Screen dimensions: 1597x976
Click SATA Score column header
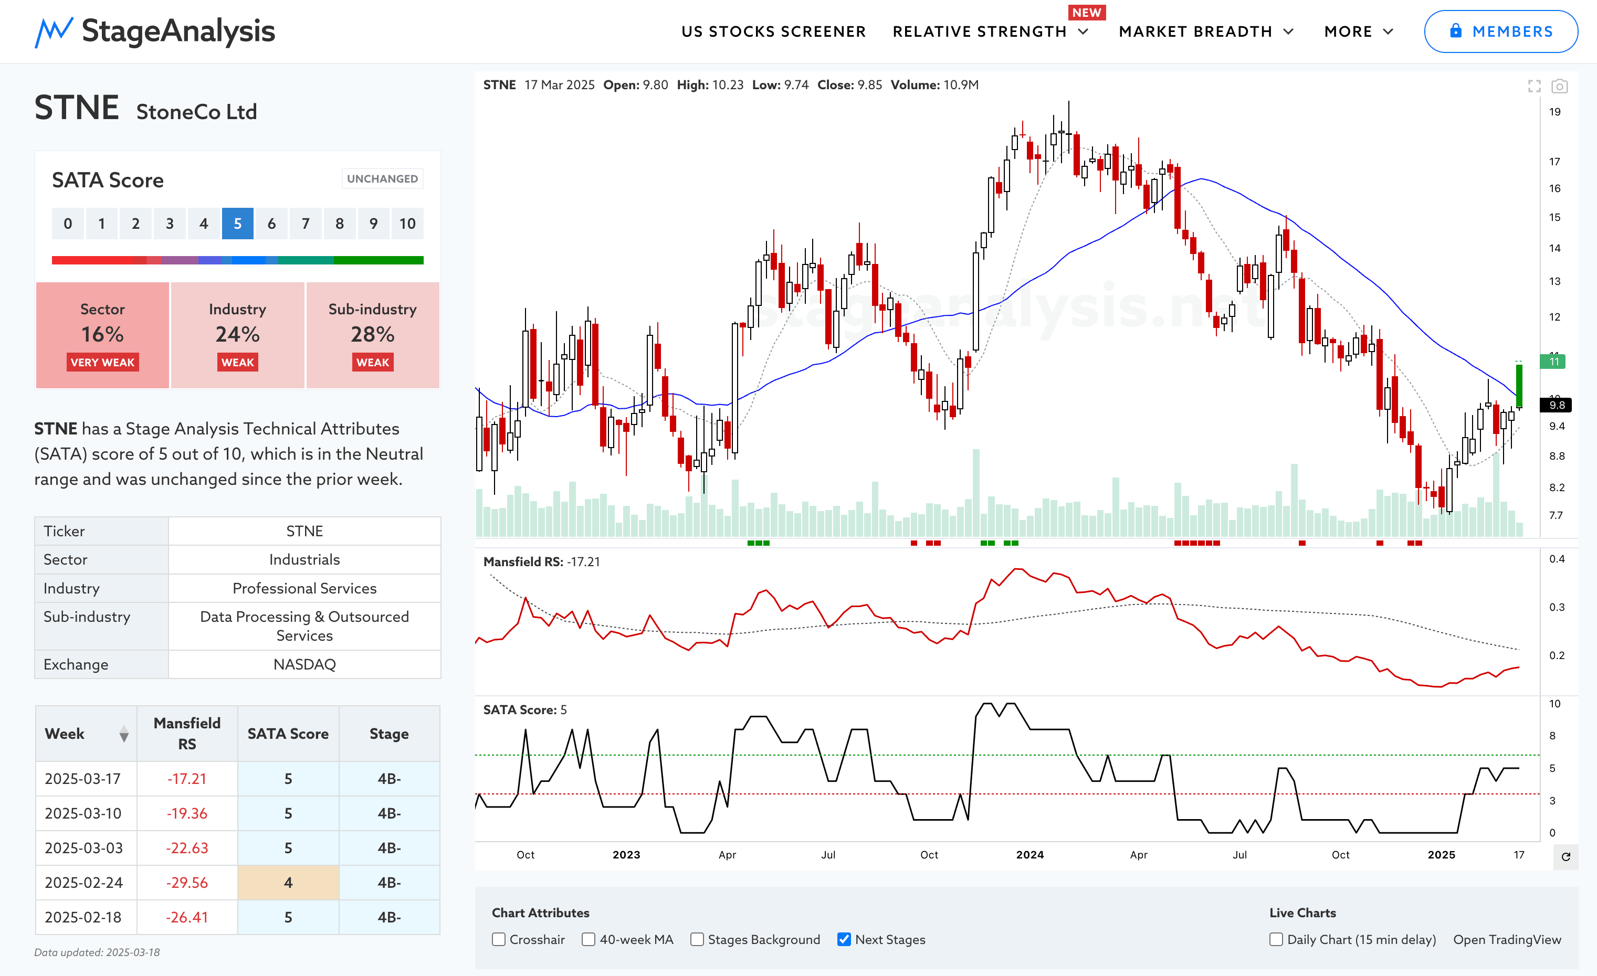(288, 733)
